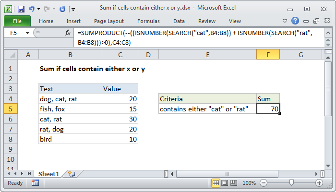Click the macro recording icon in status bar
The width and height of the screenshot is (336, 192).
[x=35, y=183]
